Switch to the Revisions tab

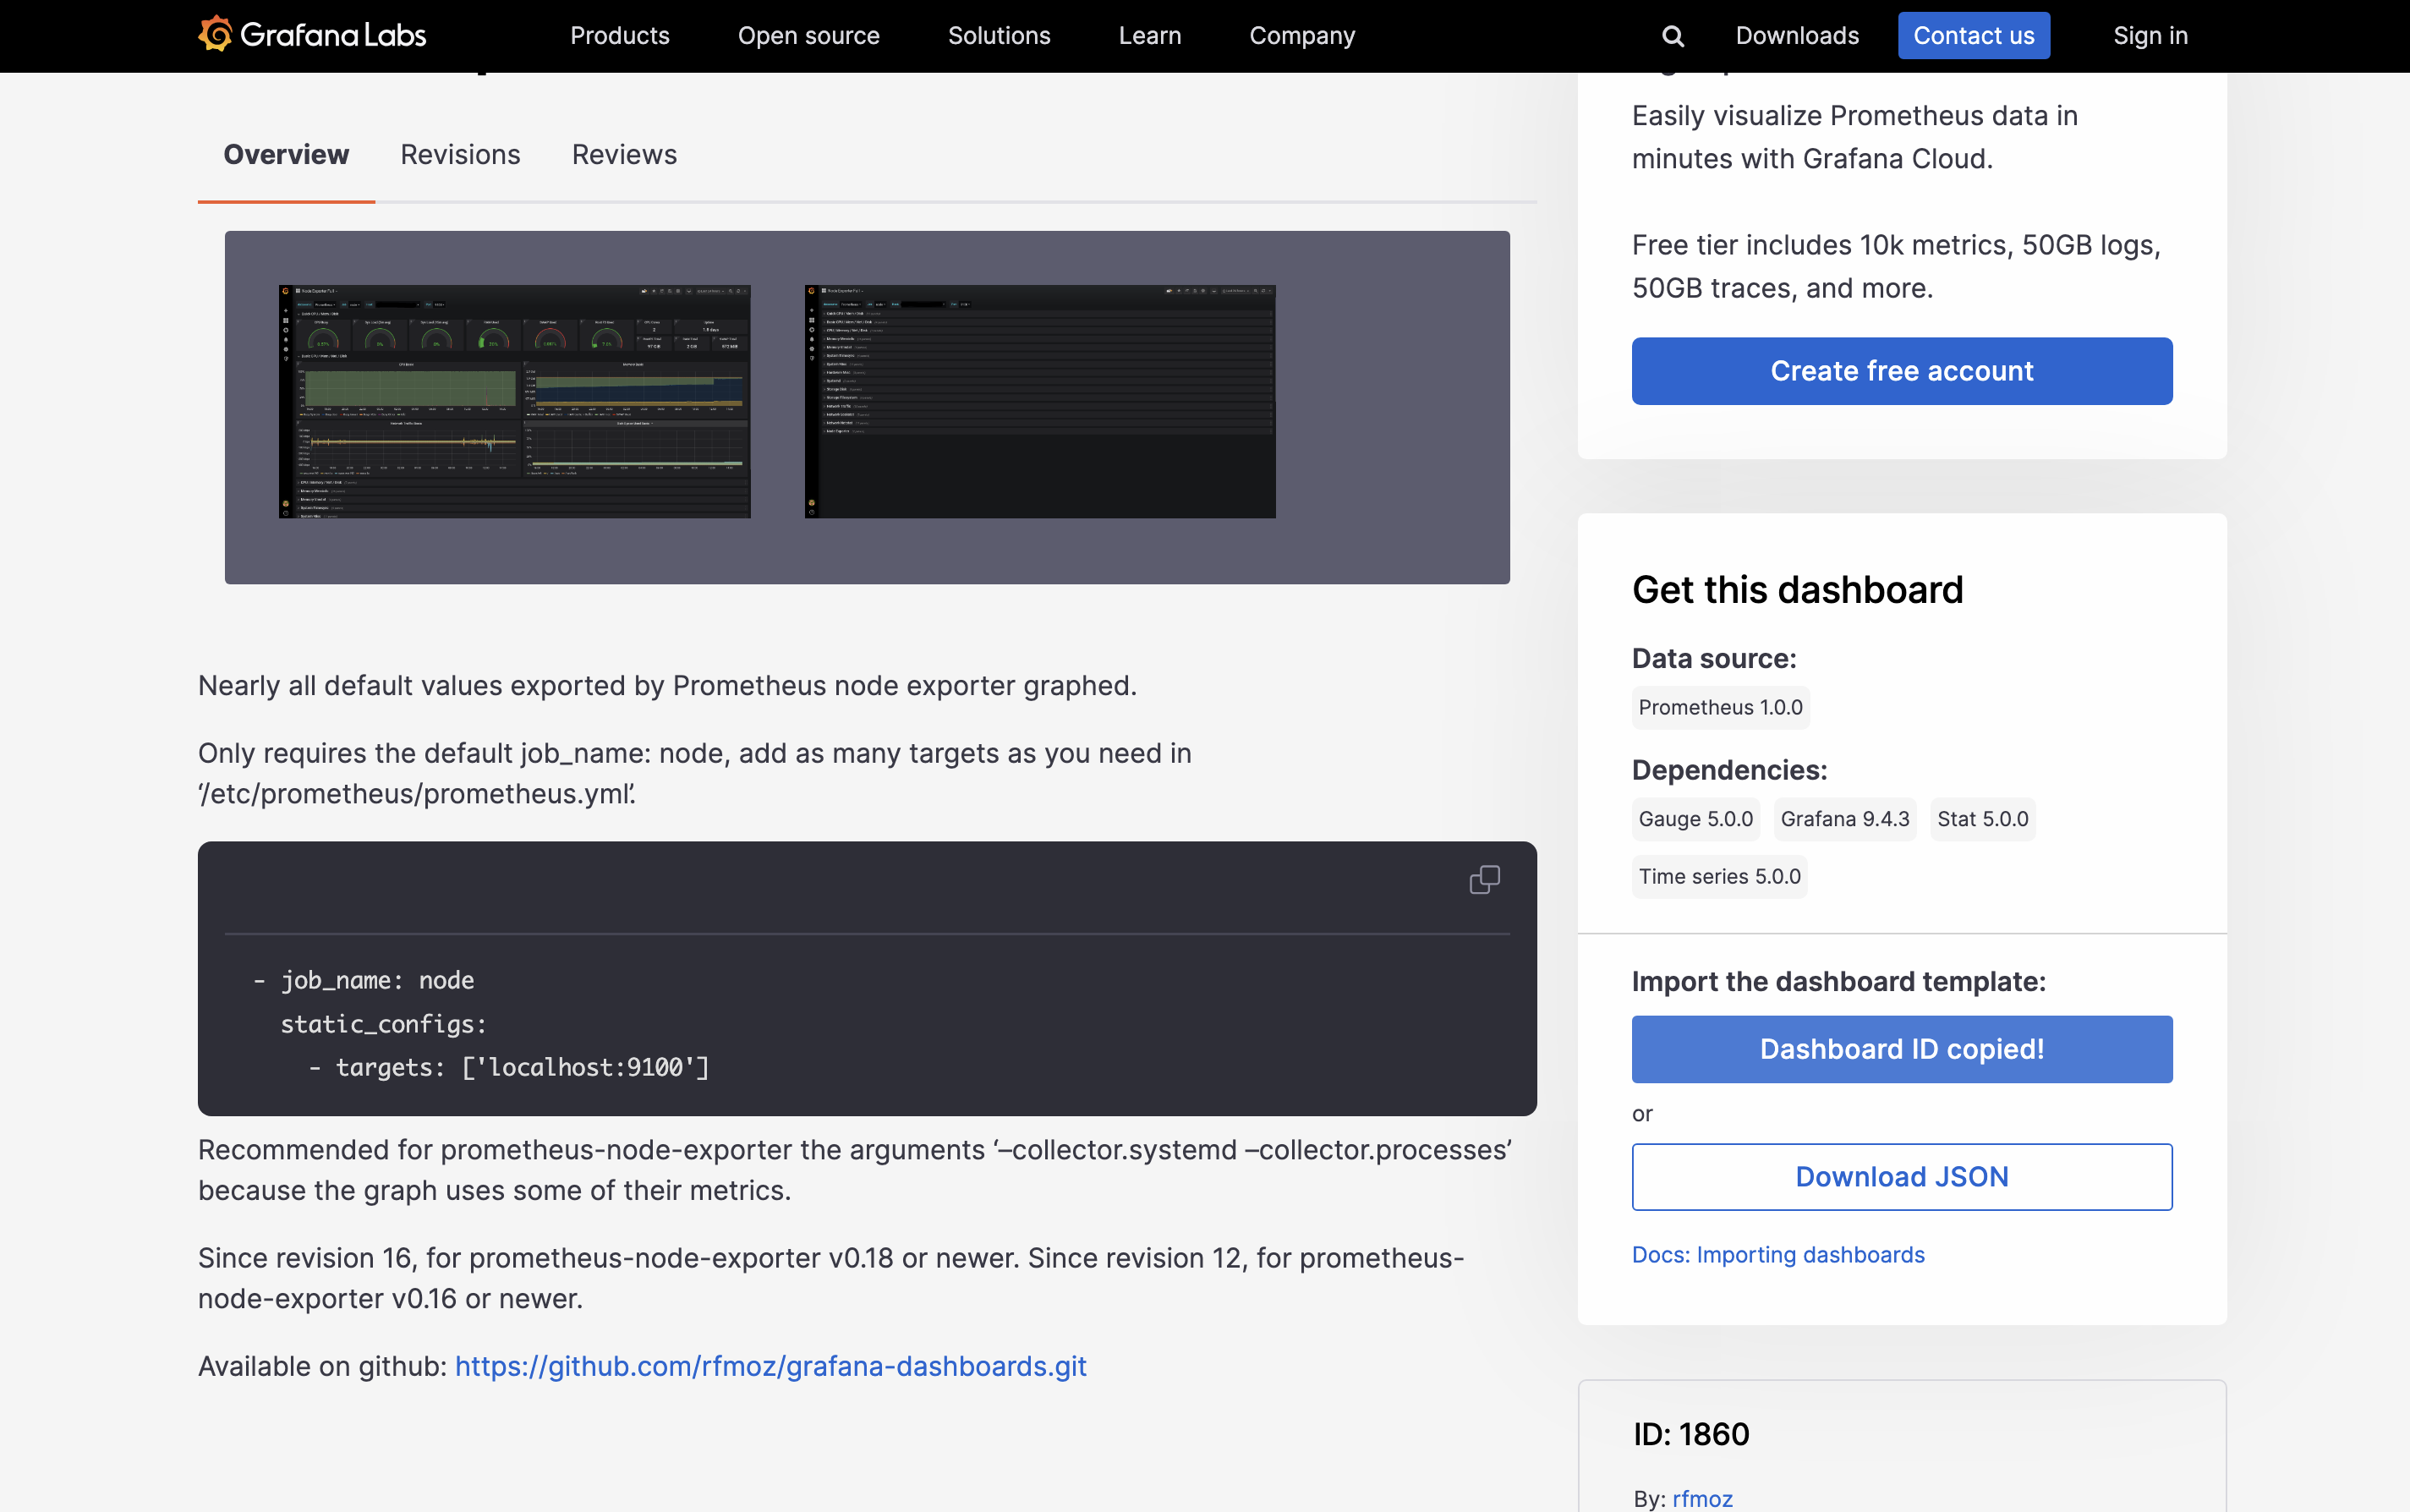point(460,155)
